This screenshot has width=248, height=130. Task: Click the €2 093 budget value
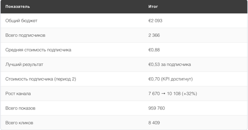click(155, 21)
